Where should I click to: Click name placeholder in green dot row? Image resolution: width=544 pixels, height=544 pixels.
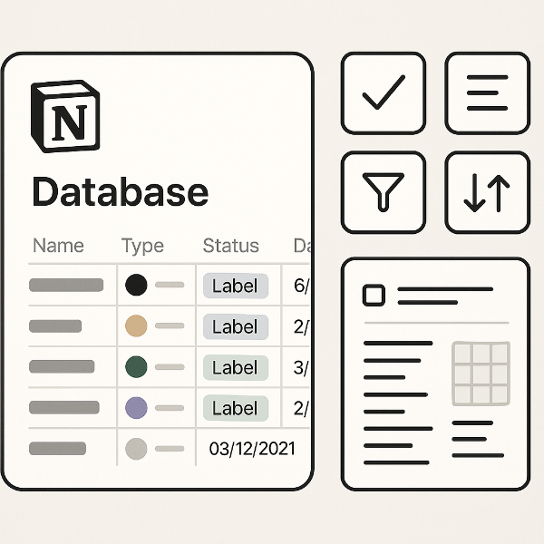pos(62,366)
